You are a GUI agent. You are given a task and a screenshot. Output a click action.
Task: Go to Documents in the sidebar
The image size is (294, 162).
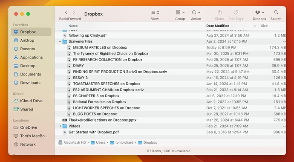click(31, 74)
